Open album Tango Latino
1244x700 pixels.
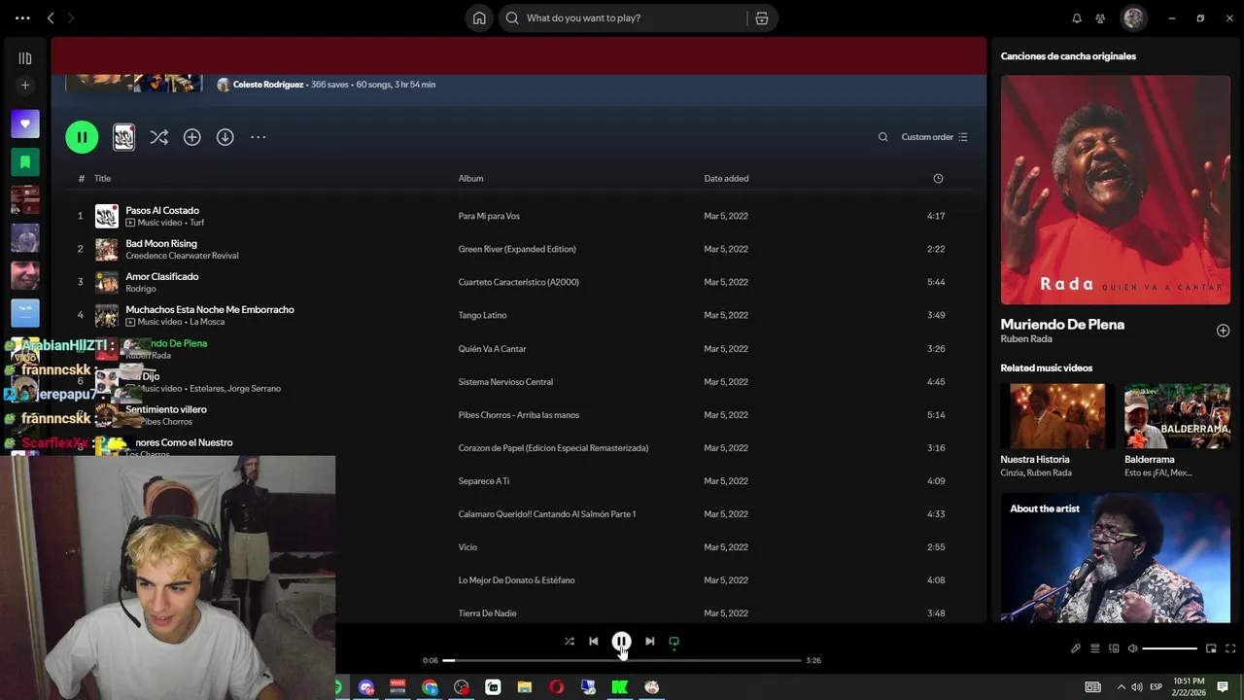click(482, 315)
